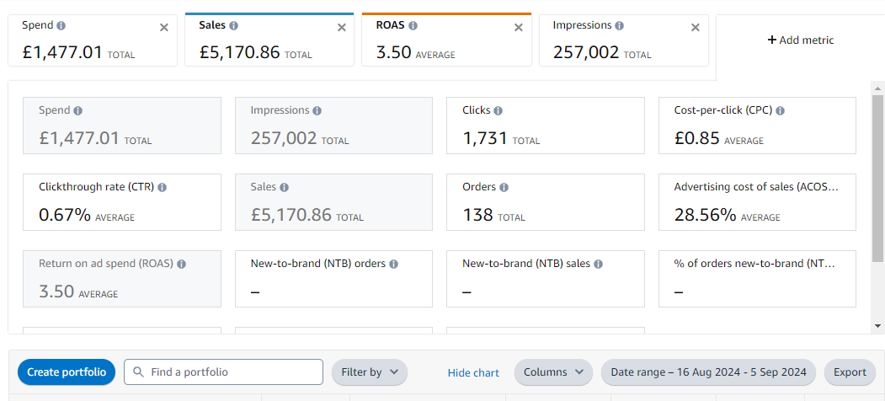Image resolution: width=885 pixels, height=401 pixels.
Task: Select the Sales metric tab
Action: pos(269,40)
